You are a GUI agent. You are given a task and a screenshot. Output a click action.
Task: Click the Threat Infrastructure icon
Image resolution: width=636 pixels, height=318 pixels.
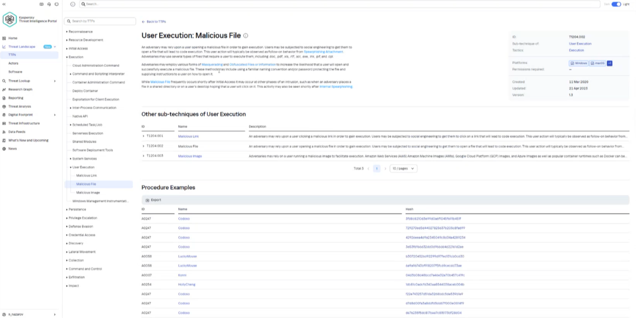pyautogui.click(x=4, y=124)
